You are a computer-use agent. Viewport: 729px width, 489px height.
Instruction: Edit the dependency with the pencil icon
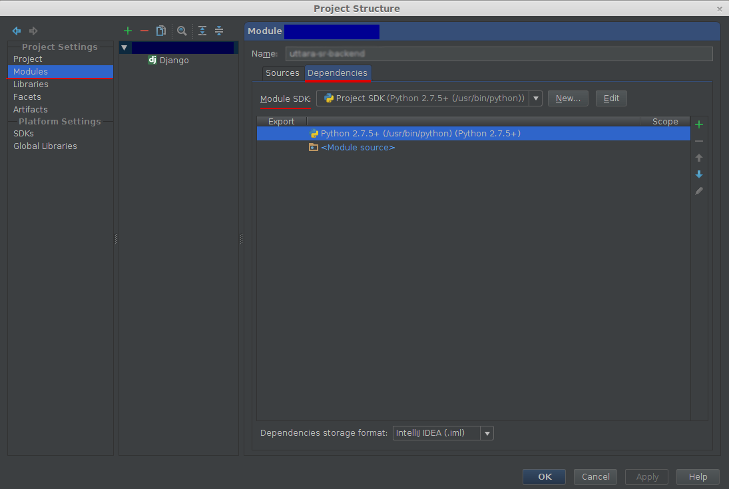click(x=699, y=191)
